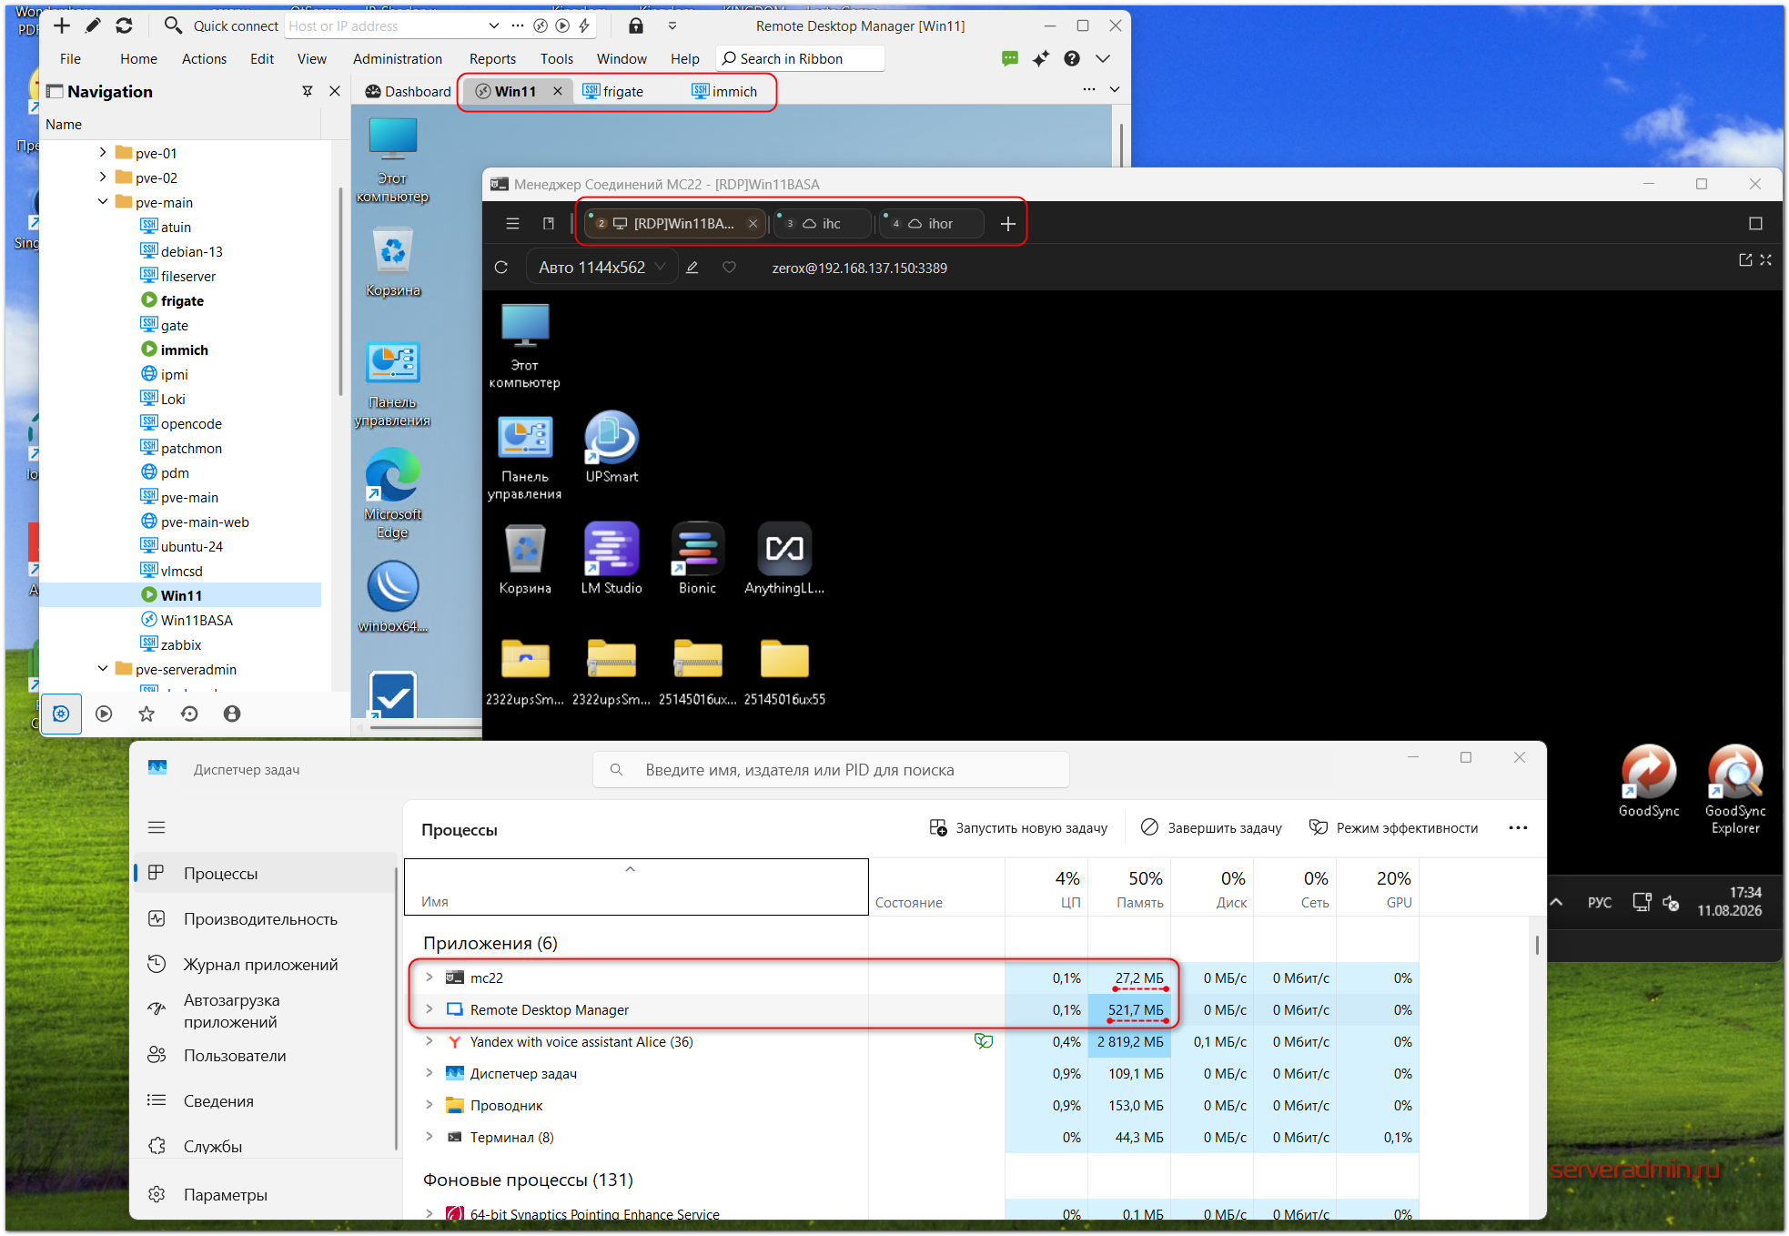
Task: Switch to the ihc tab in MC22
Action: tap(823, 223)
